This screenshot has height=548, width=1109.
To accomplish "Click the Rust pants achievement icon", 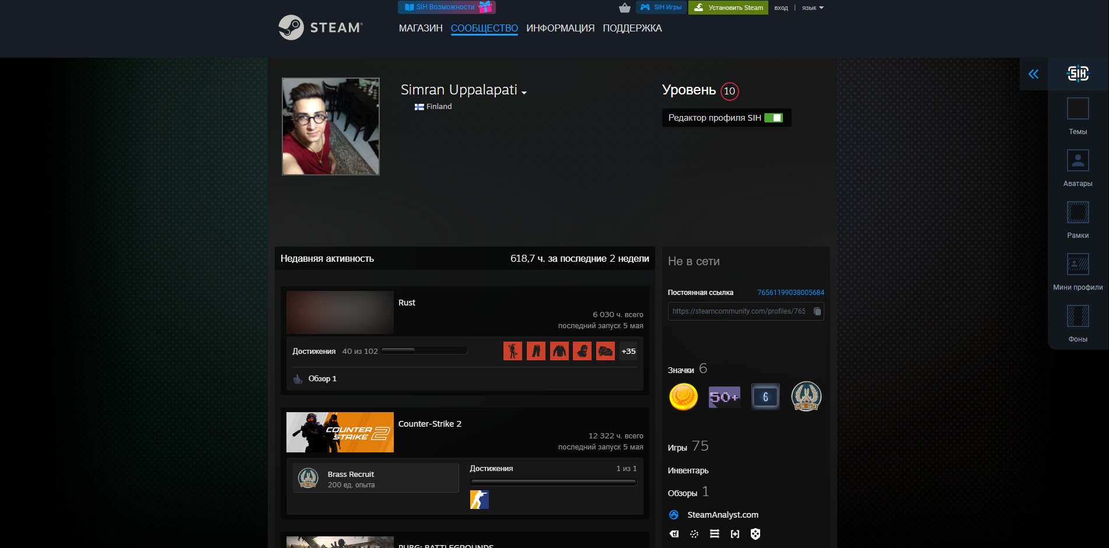I will click(536, 351).
